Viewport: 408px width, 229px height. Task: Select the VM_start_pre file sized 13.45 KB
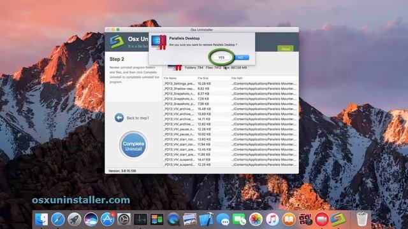click(231, 149)
